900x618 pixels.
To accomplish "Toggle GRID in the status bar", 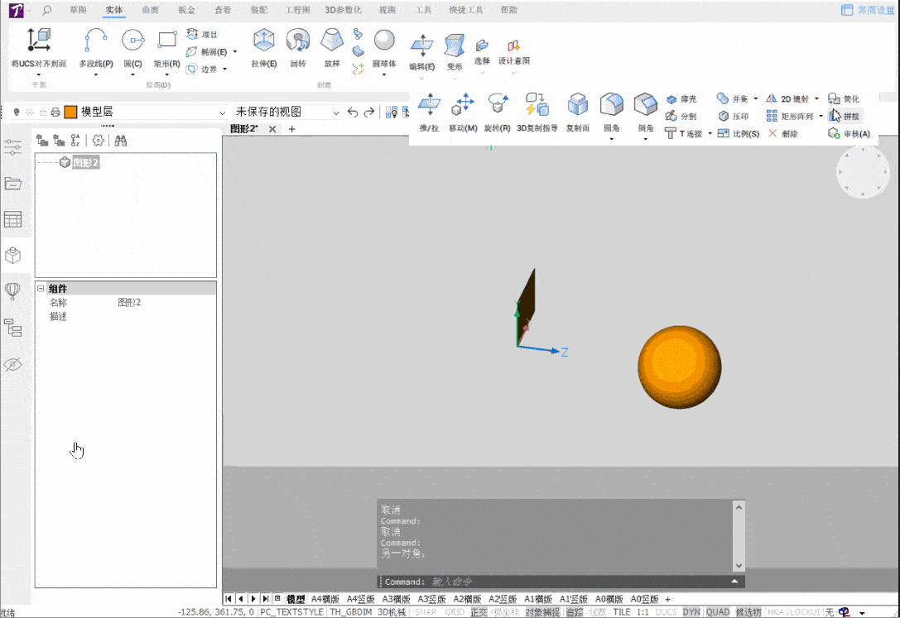I will pyautogui.click(x=455, y=612).
